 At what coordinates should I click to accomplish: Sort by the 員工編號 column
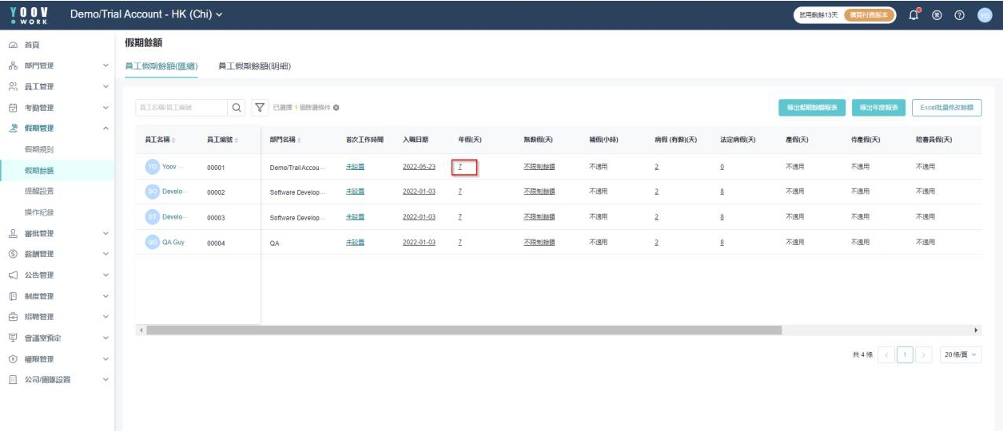(237, 140)
